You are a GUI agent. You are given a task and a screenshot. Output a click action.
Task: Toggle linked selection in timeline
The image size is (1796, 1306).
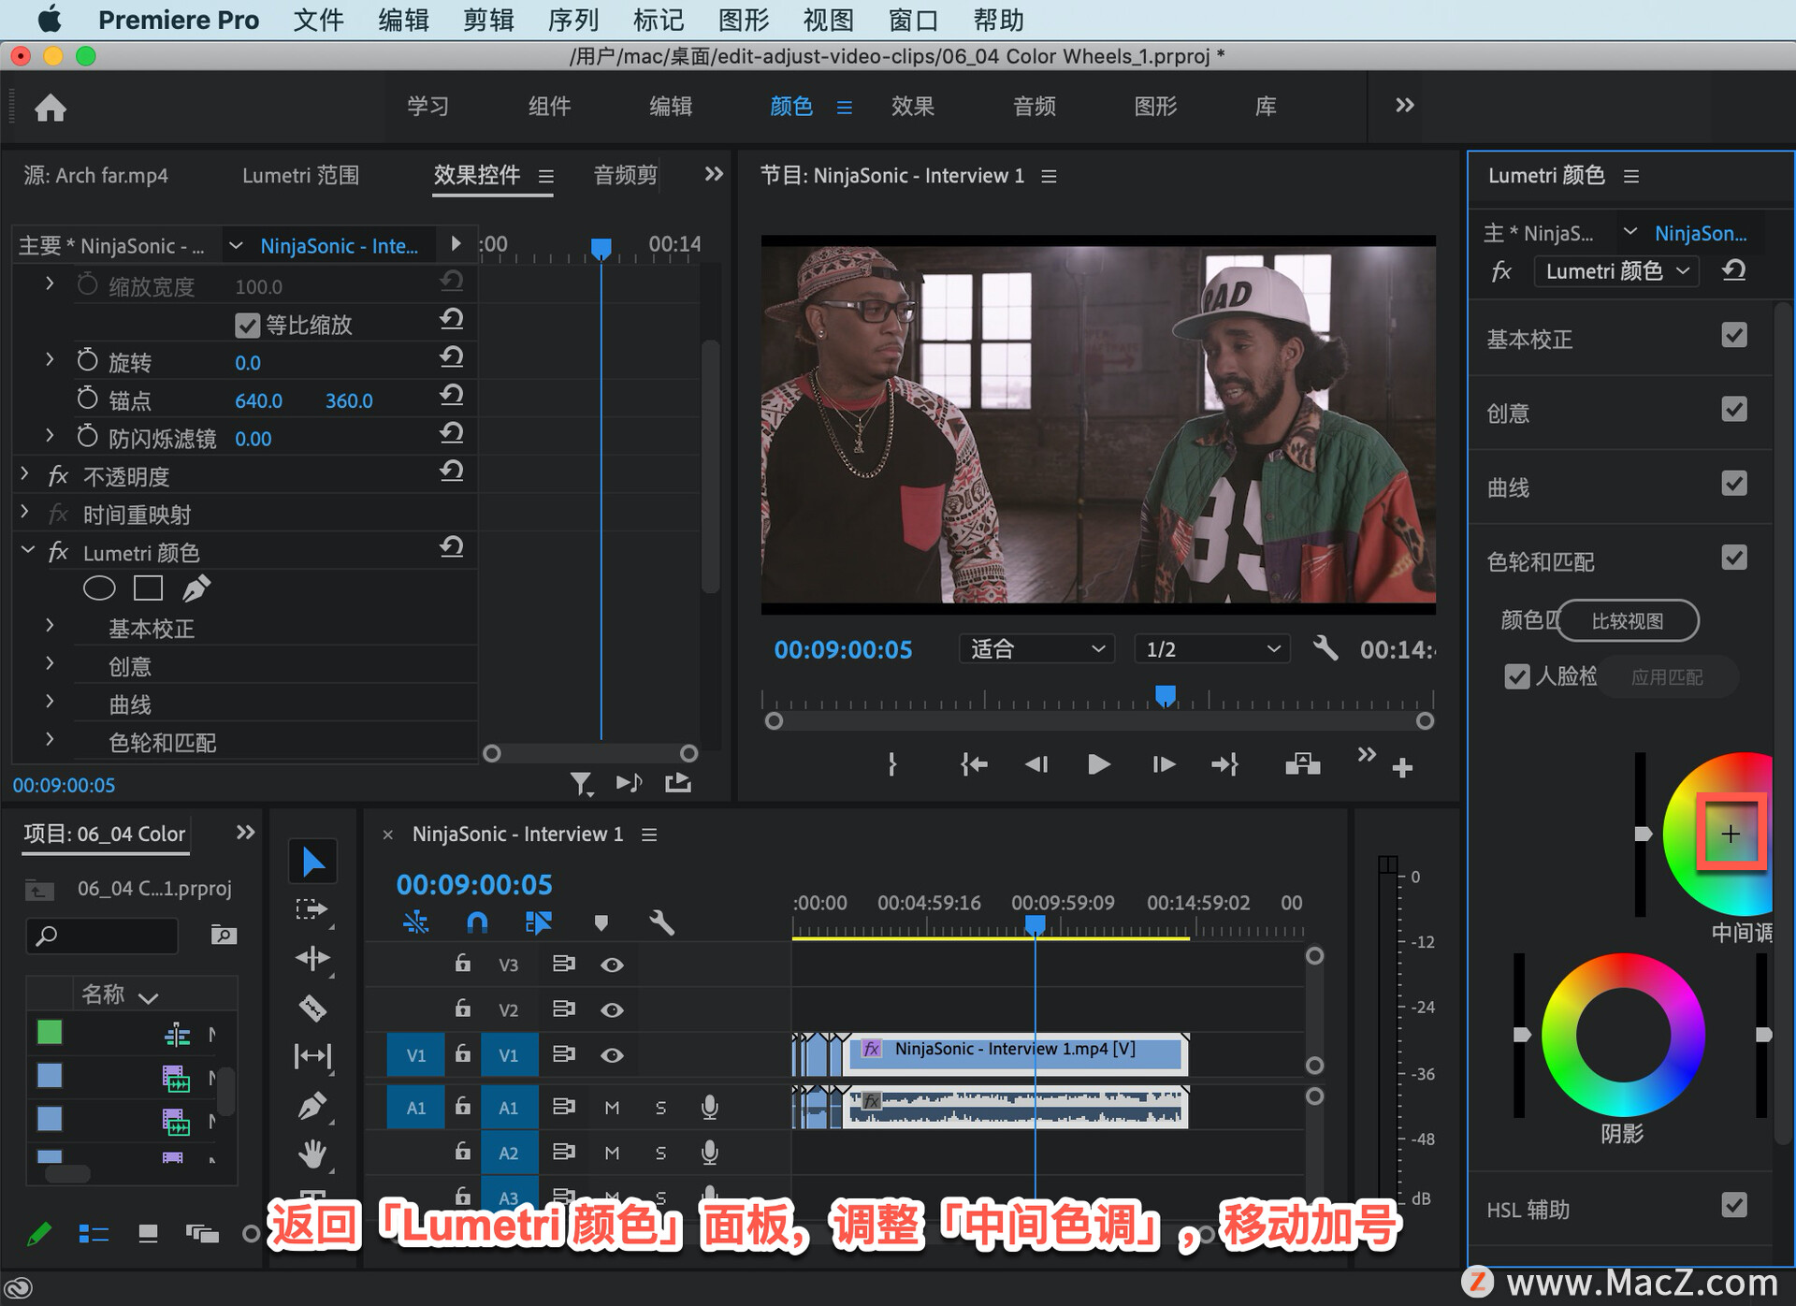[538, 923]
